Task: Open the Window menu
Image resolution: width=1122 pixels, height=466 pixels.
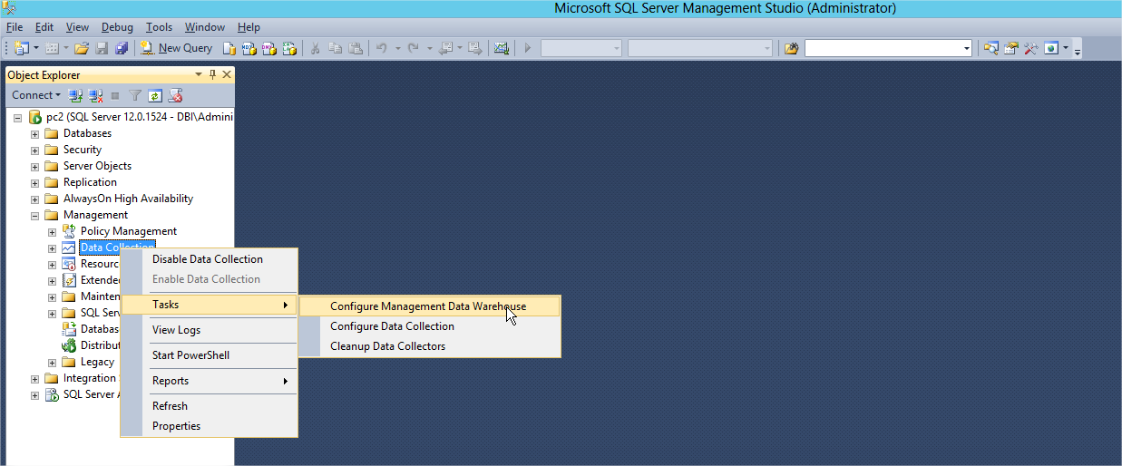Action: 205,27
